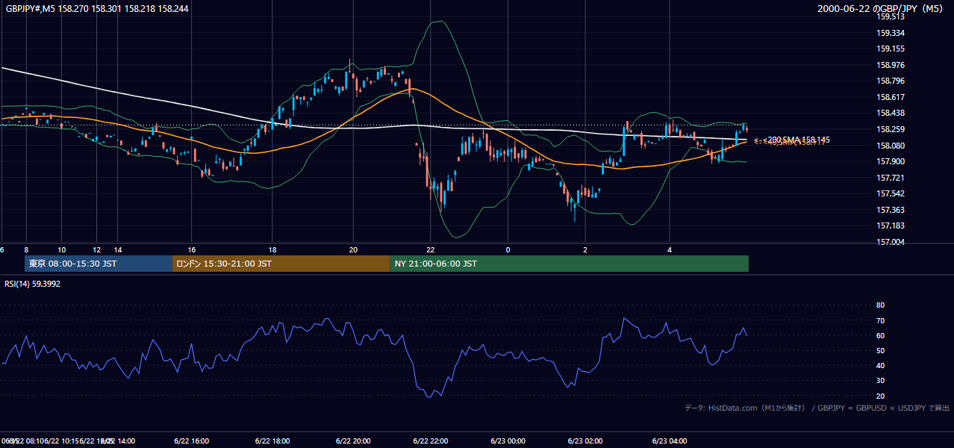This screenshot has height=448, width=954.
Task: Click RSI scale value 60
Action: click(880, 335)
